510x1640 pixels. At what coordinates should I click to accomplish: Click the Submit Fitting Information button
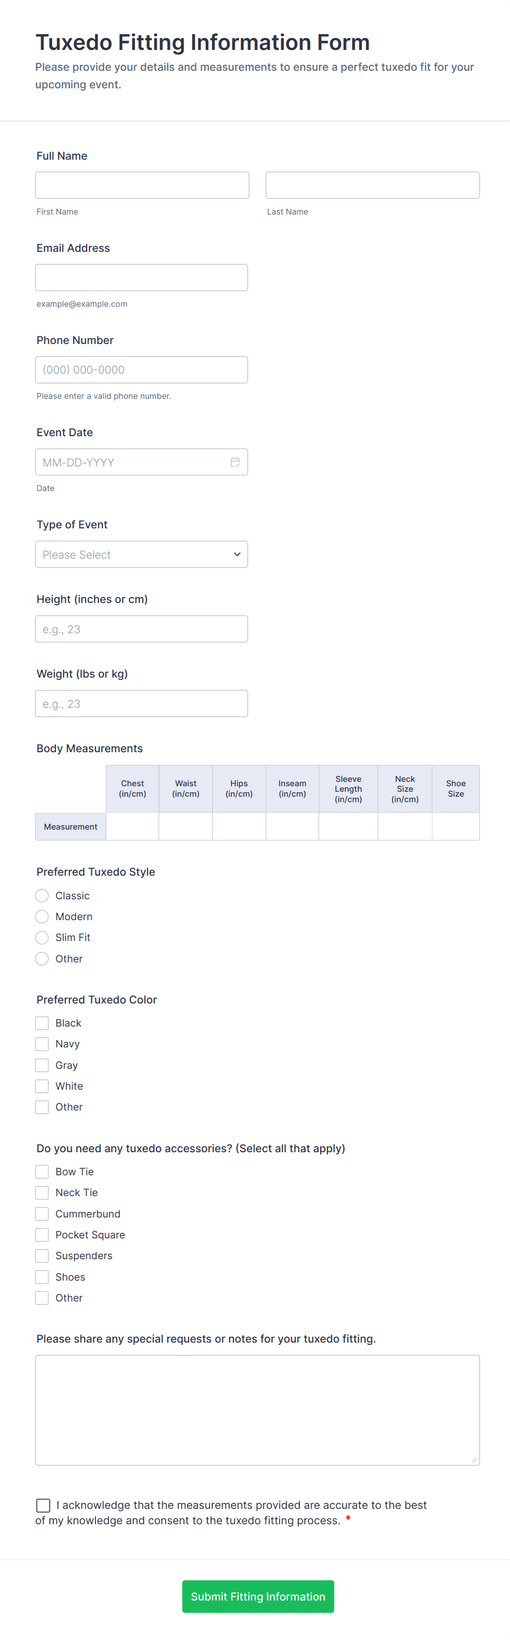point(257,1596)
